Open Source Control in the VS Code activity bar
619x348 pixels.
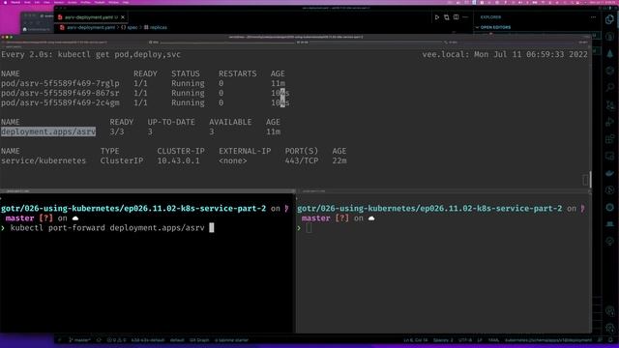coord(610,105)
